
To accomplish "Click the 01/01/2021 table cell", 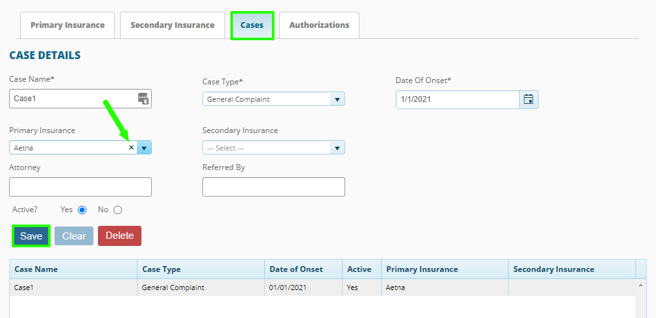I will 303,288.
